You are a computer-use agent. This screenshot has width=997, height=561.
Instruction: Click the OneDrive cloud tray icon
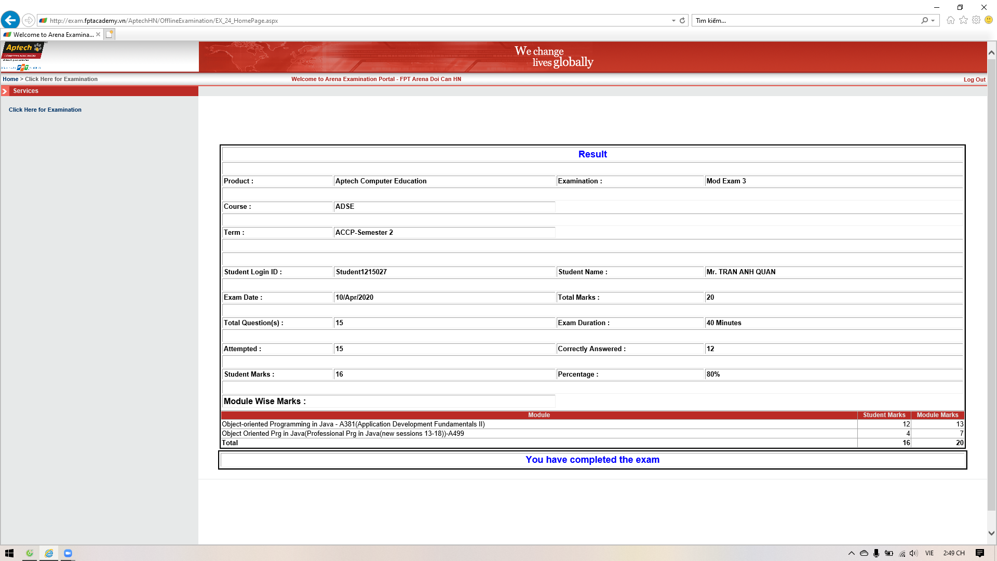click(x=864, y=553)
